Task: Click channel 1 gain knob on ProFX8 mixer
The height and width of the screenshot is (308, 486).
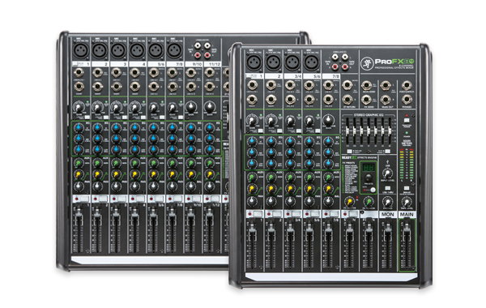Action: click(252, 121)
